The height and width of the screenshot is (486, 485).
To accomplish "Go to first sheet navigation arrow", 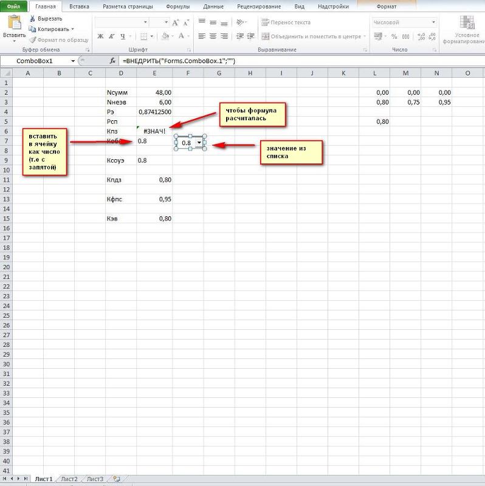I will (x=5, y=479).
